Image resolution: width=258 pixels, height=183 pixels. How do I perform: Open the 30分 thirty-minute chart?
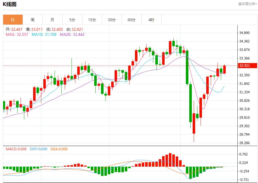pyautogui.click(x=112, y=19)
